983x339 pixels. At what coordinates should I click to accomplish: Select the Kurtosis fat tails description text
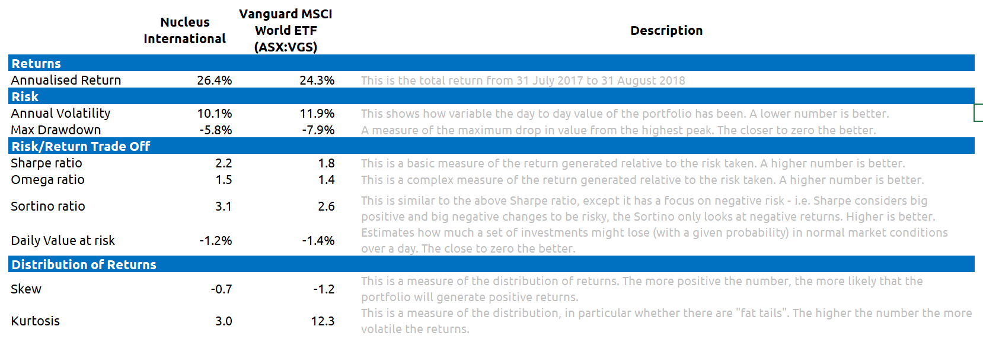(666, 321)
